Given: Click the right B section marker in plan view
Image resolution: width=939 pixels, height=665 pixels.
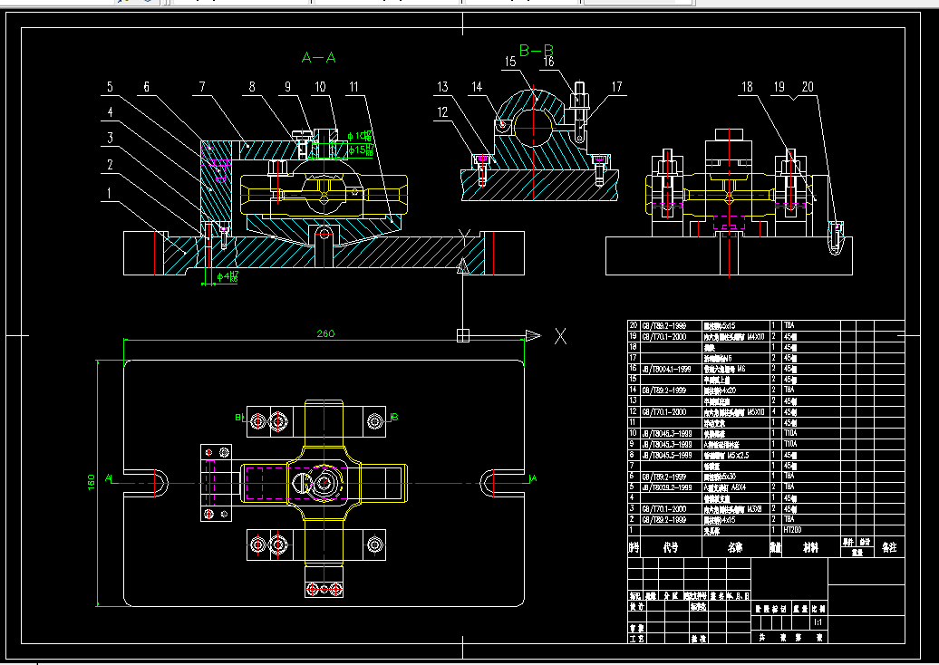Looking at the screenshot, I should click(394, 417).
